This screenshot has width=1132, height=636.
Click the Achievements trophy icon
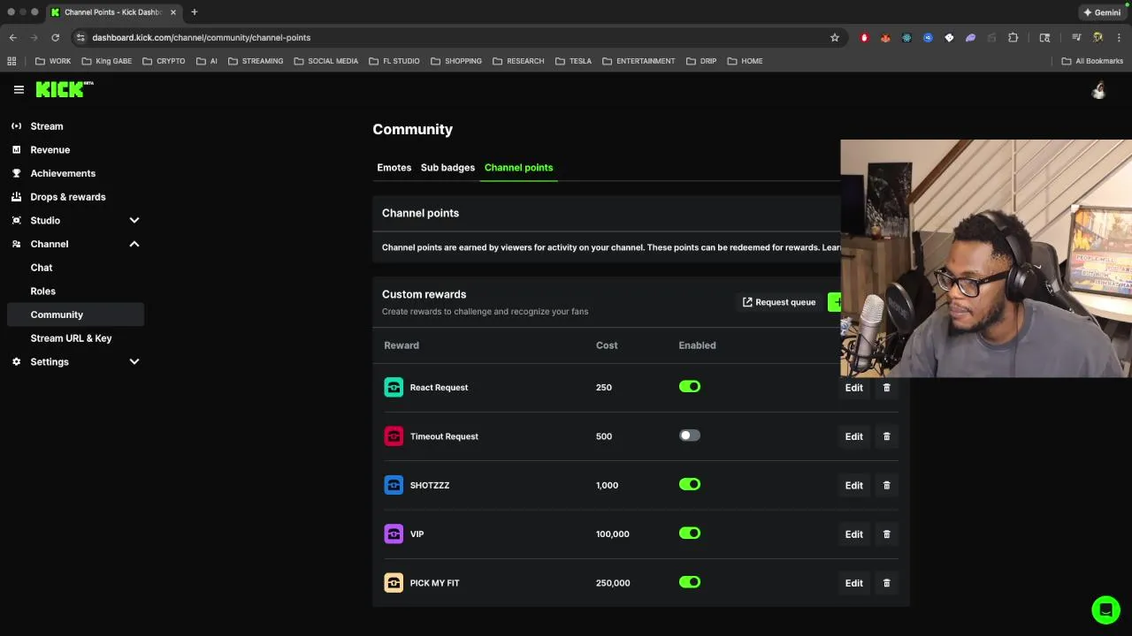16,173
